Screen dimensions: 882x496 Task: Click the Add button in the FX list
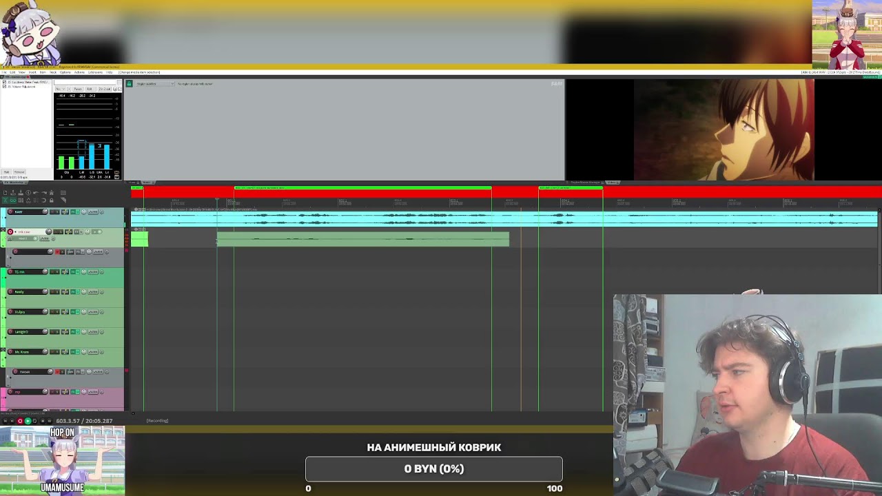[x=6, y=172]
